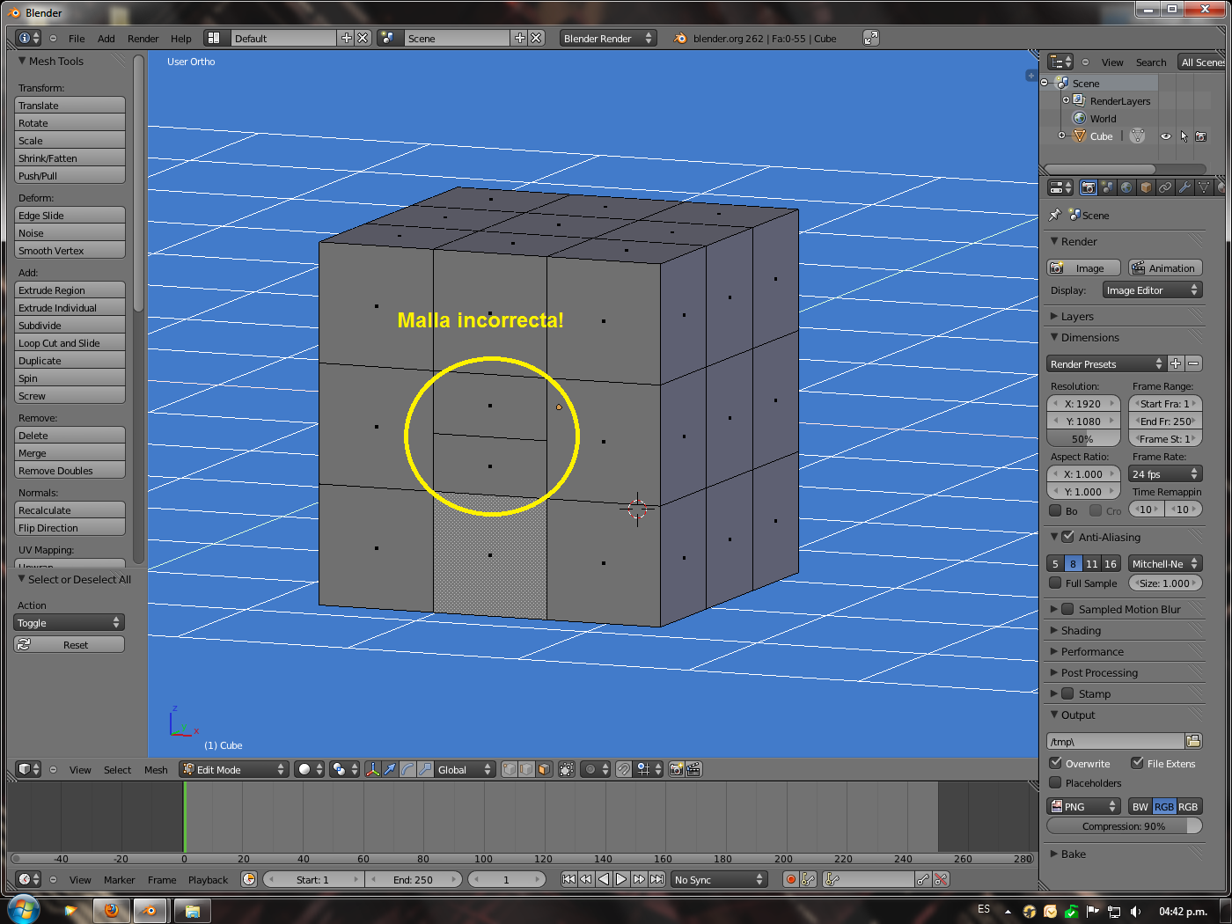The image size is (1232, 924).
Task: Open the Mesh menu in viewport header
Action: (156, 770)
